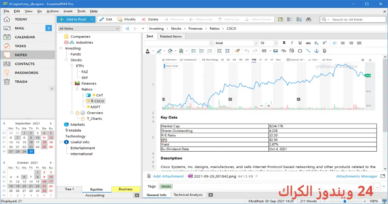Screen dimensions: 388x204
Task: Open the Mail module
Action: click(28, 28)
